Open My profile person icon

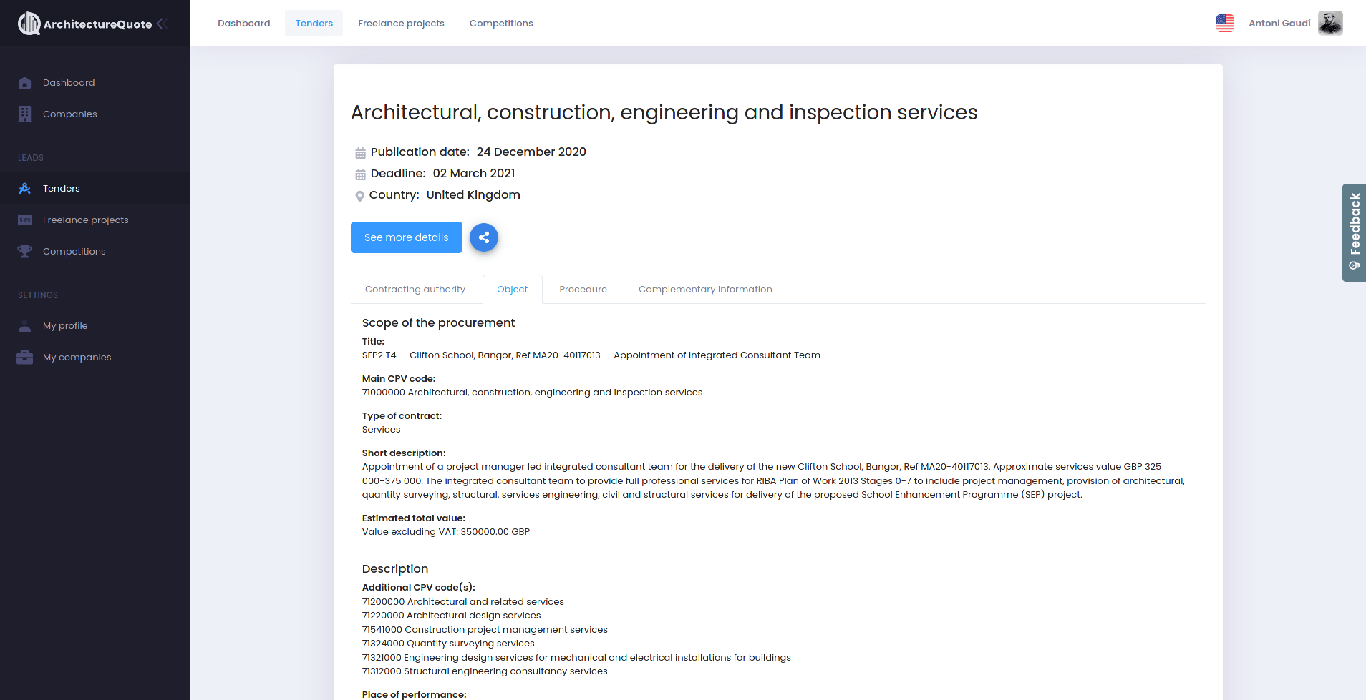pos(25,326)
